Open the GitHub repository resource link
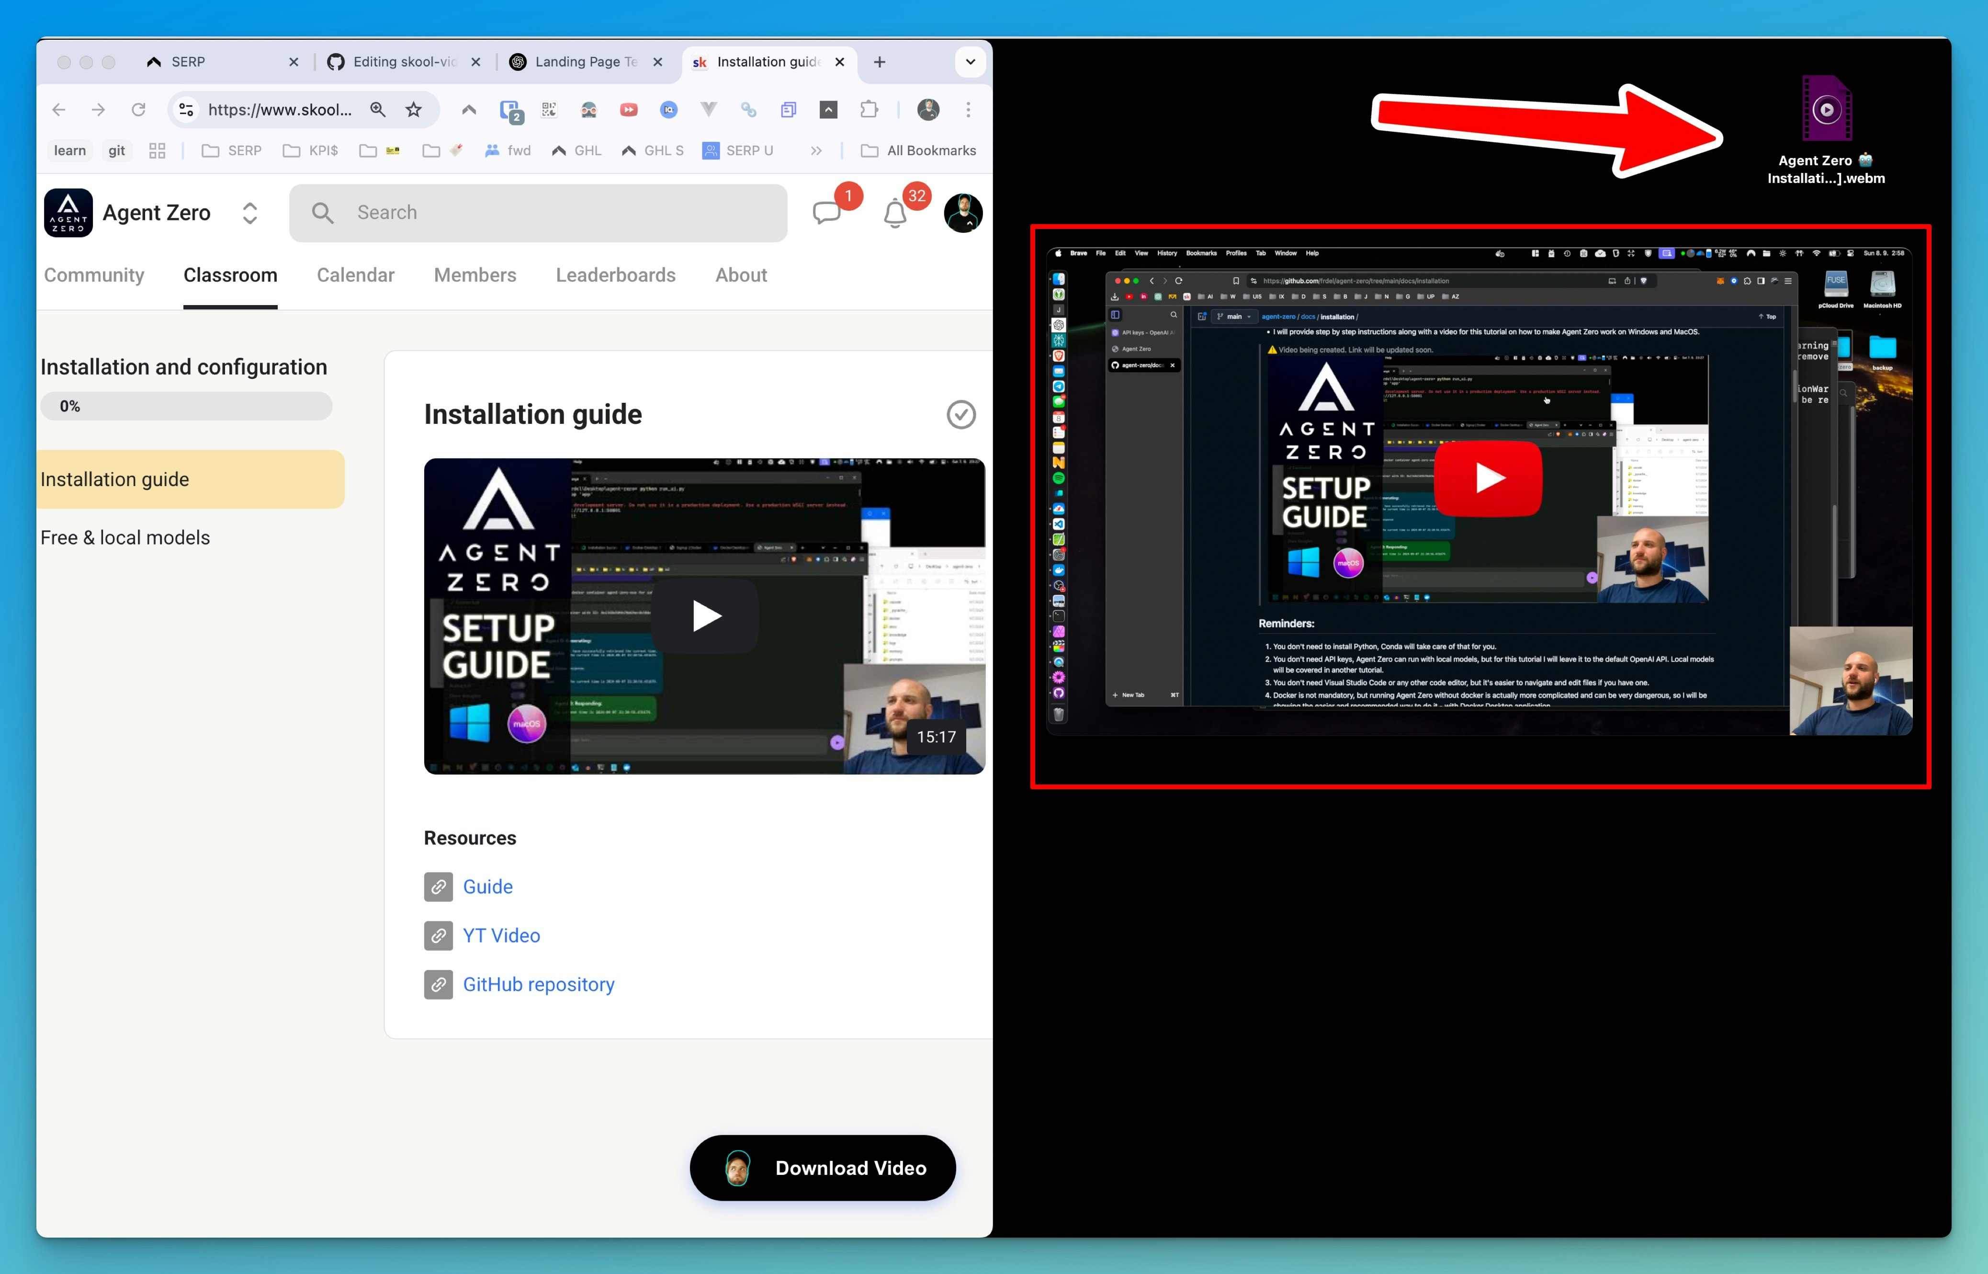1988x1274 pixels. (x=538, y=984)
